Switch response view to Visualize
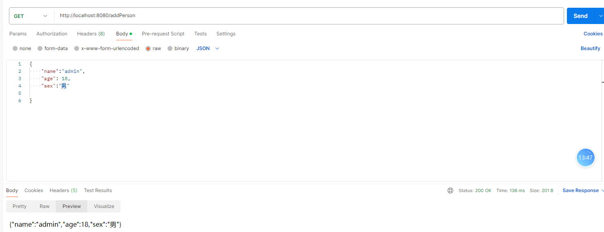 tap(104, 206)
